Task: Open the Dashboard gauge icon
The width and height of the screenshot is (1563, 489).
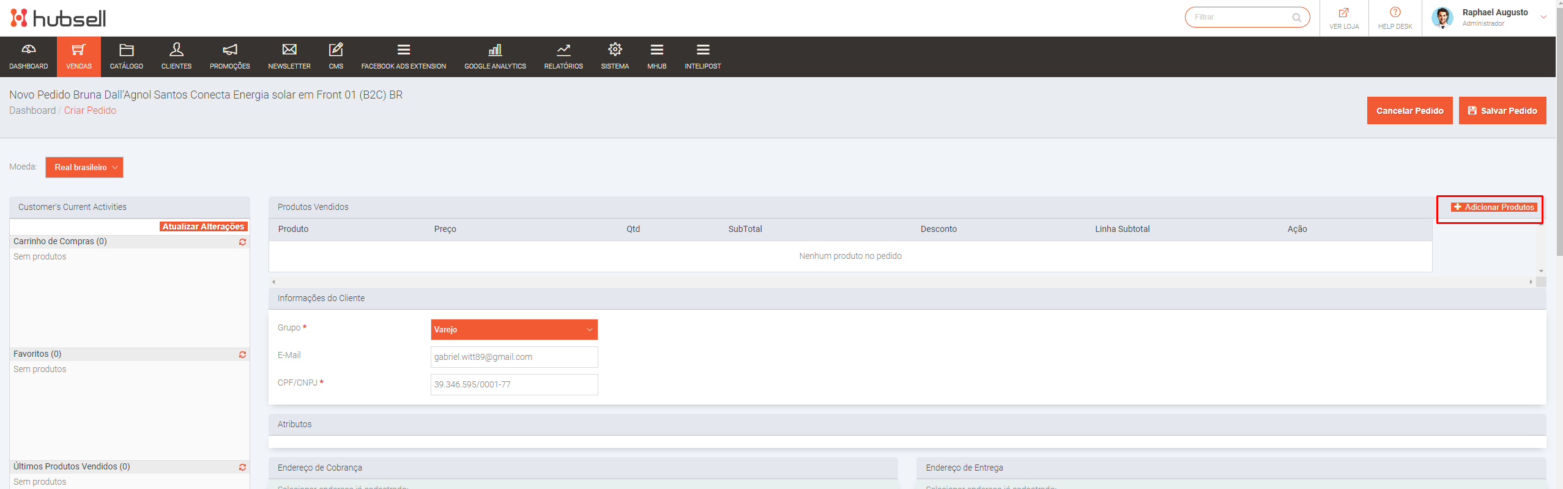Action: [28, 50]
